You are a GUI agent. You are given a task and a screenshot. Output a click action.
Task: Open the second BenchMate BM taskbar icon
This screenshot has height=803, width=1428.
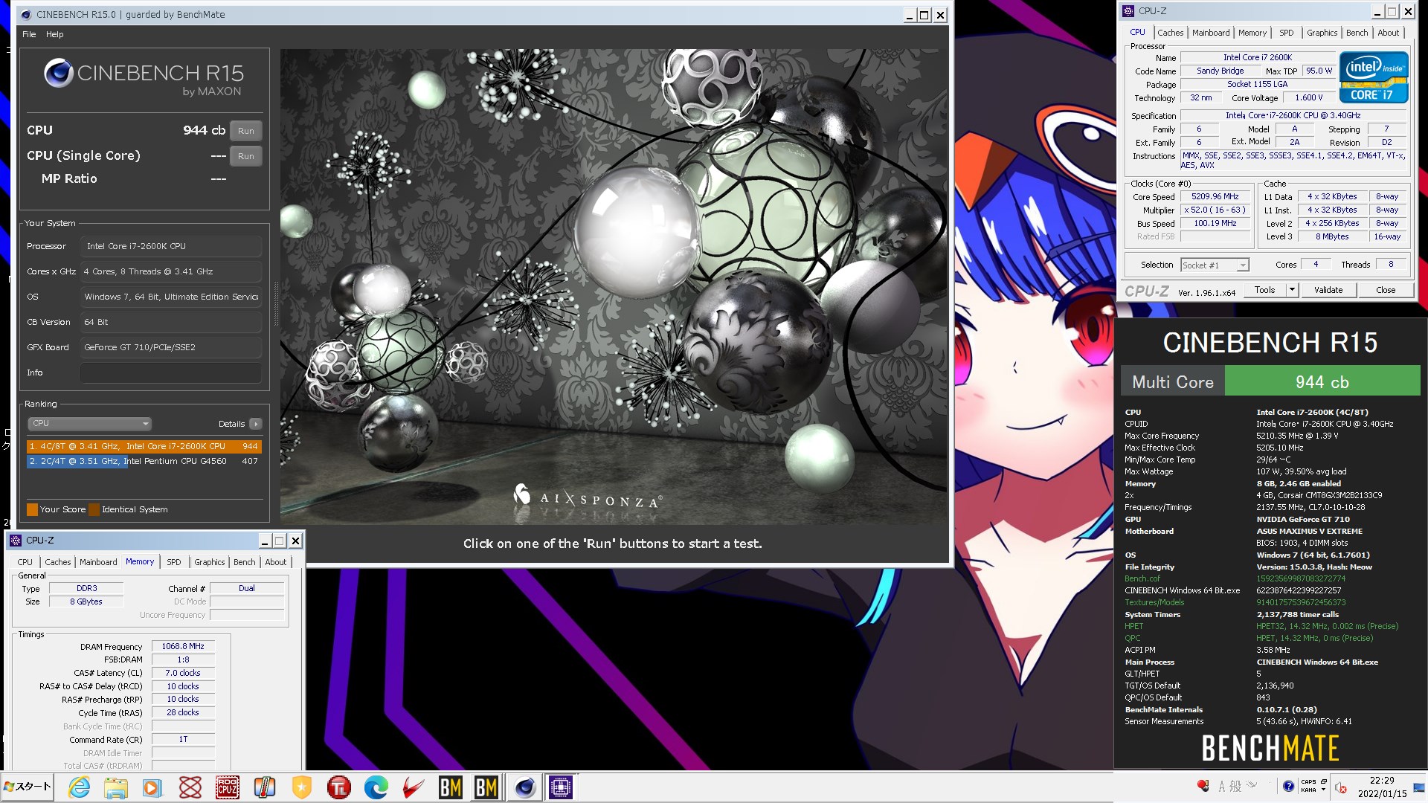486,787
